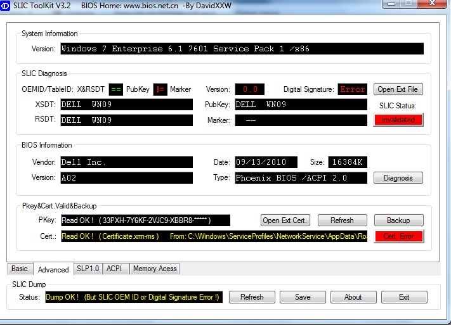Click the Marker field showing --

[x=301, y=120]
